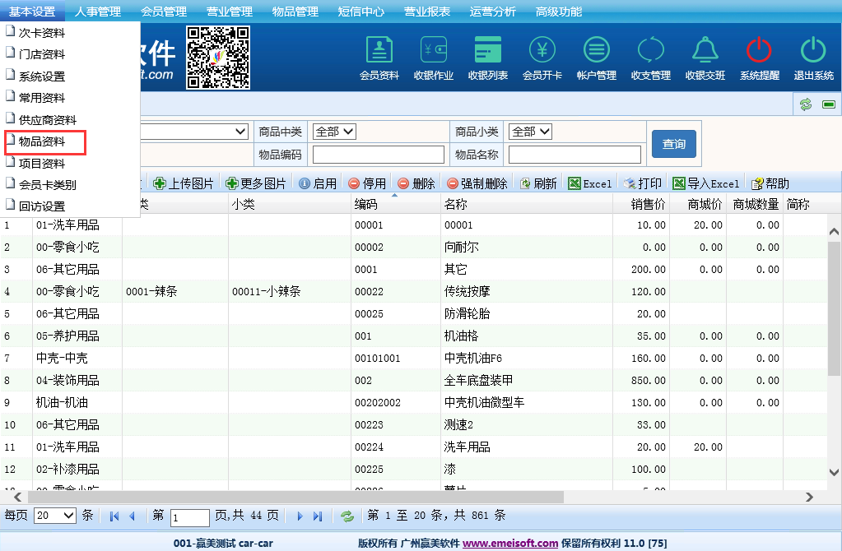Click the 收银交班 shift handover bell icon
The image size is (842, 551).
point(705,58)
